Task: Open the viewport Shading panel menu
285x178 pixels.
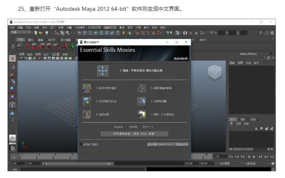Action: coord(30,54)
